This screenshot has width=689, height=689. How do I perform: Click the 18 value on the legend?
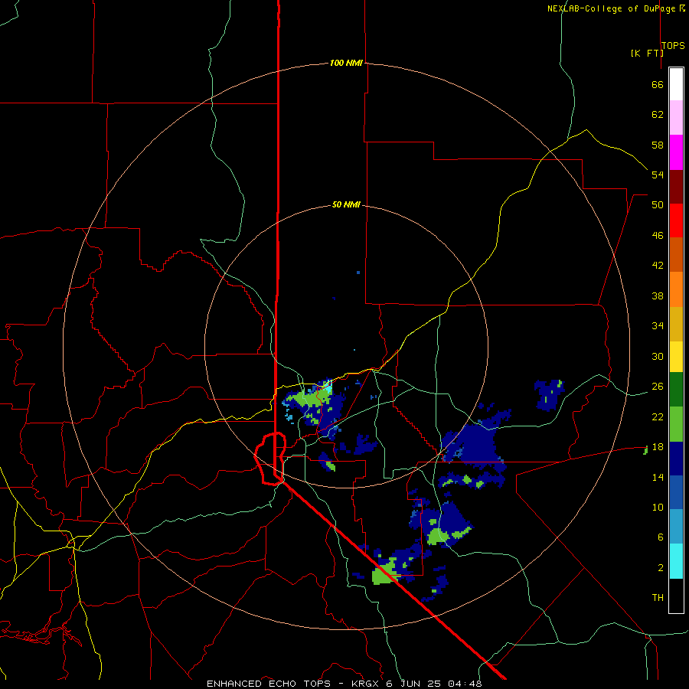tap(658, 447)
